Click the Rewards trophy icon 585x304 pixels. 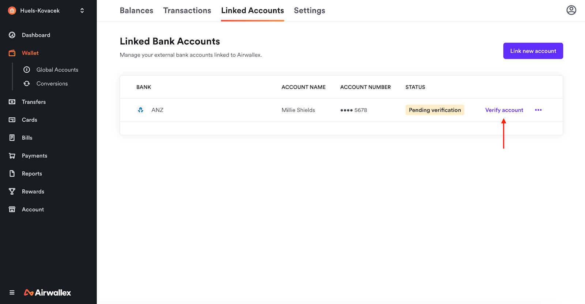pos(12,191)
